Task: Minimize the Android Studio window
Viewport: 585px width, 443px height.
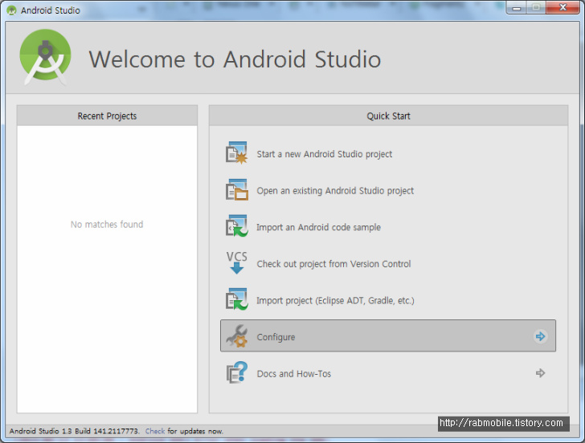Action: tap(517, 8)
